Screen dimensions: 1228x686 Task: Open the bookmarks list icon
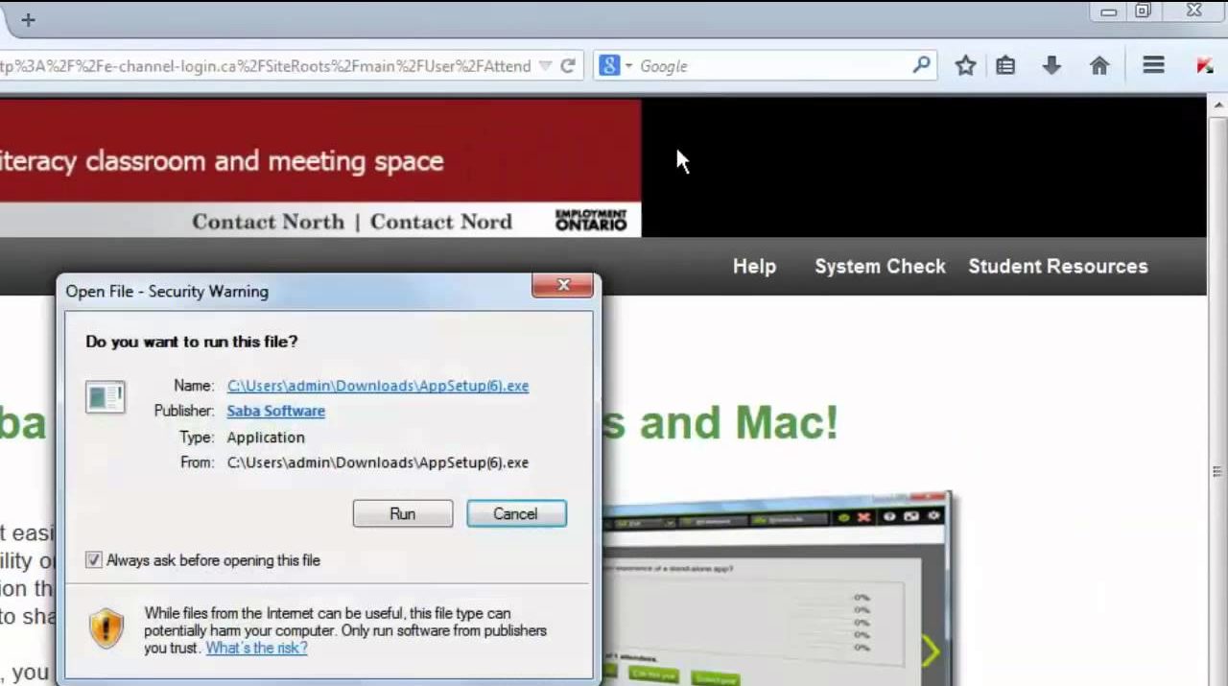coord(1005,66)
